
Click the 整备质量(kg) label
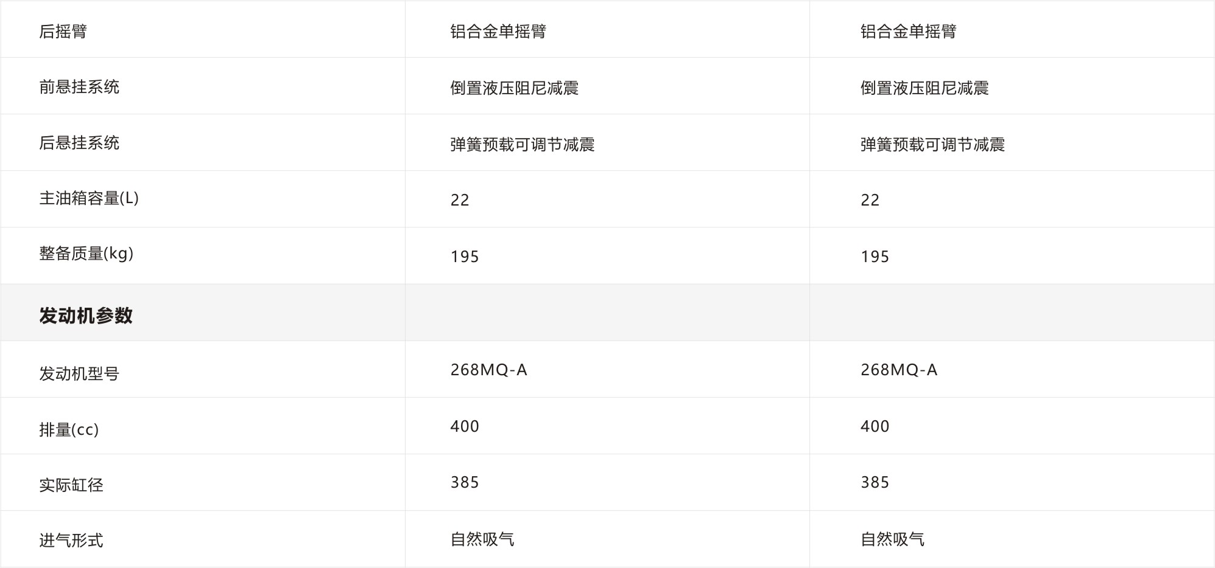86,254
